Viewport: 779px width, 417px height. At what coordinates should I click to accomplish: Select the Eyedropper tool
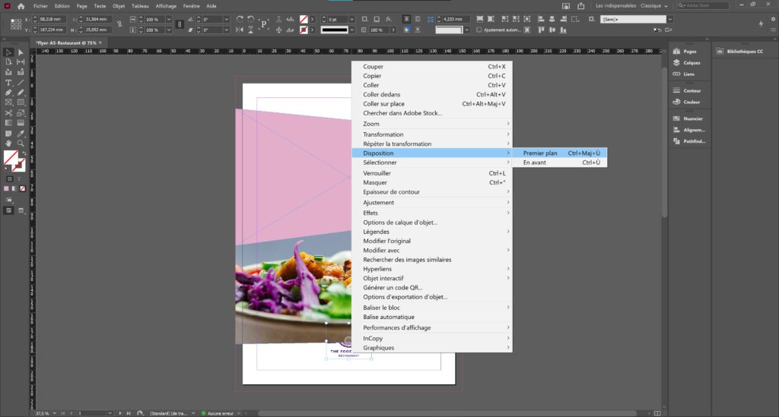click(21, 134)
